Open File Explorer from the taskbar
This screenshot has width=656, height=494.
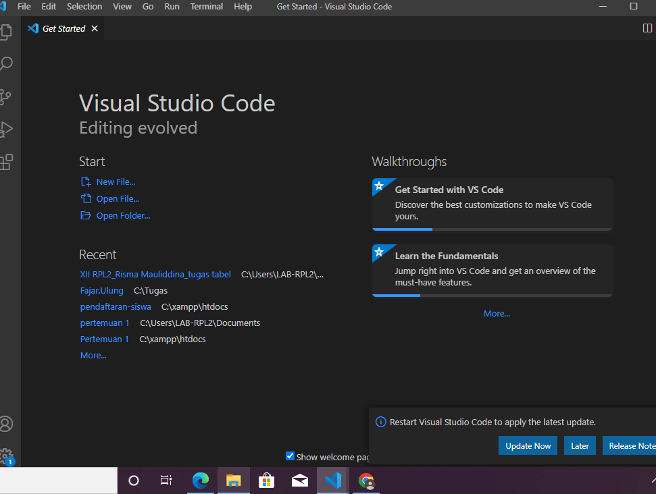point(234,481)
